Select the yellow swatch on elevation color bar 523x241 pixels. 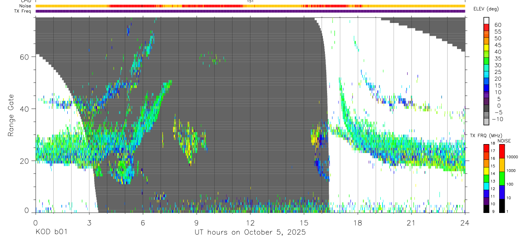(x=487, y=48)
